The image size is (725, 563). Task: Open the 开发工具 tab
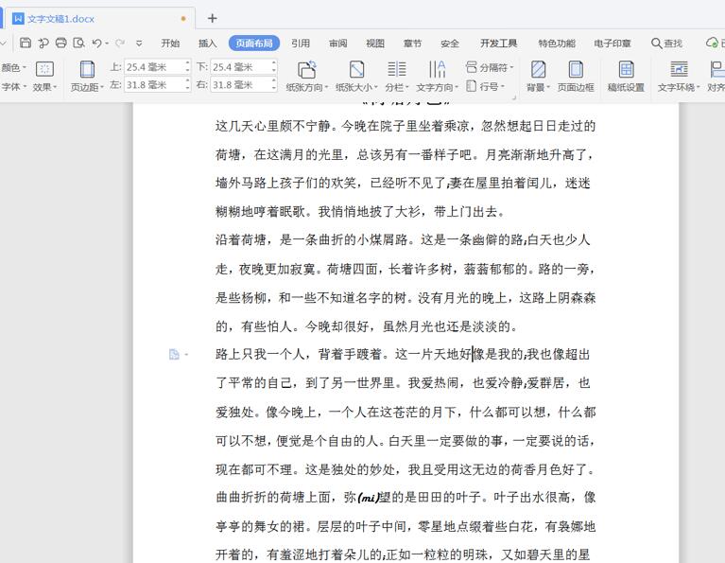point(498,44)
